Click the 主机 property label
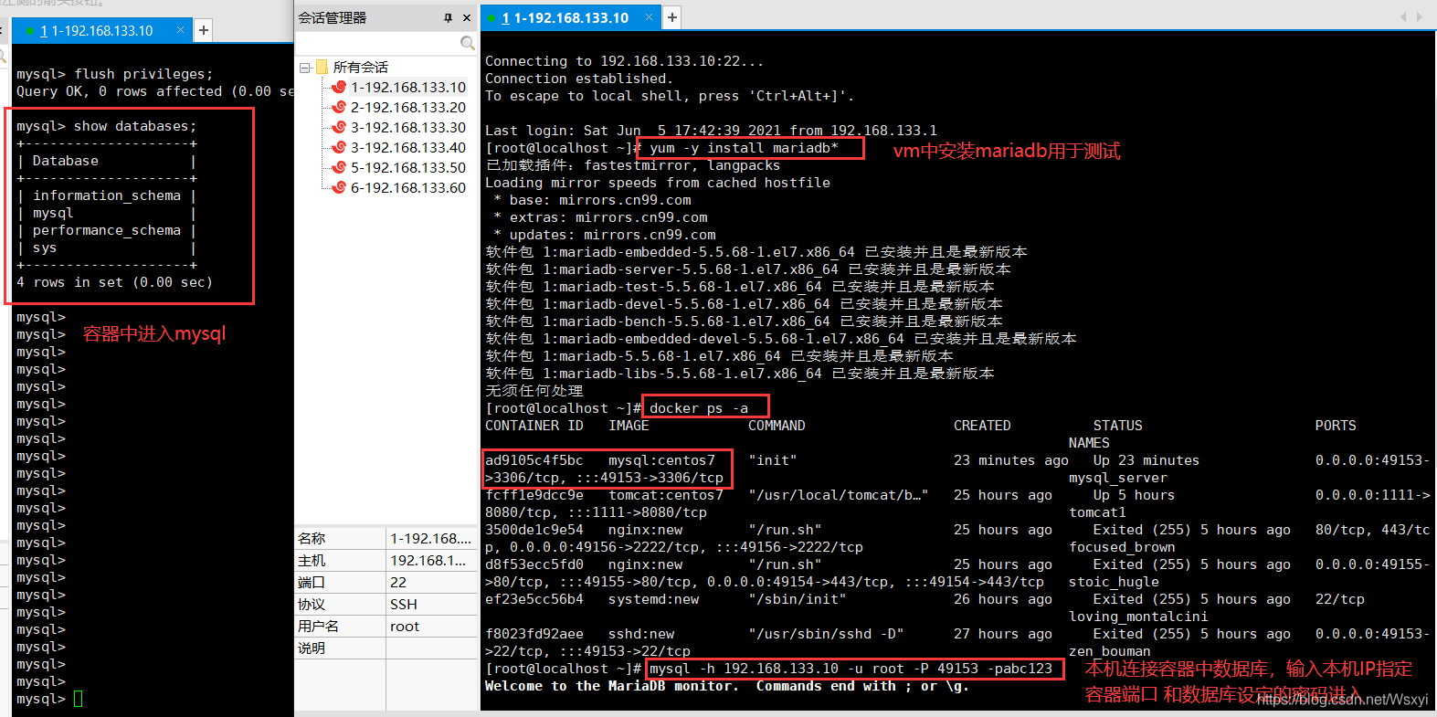The width and height of the screenshot is (1437, 717). 312,560
